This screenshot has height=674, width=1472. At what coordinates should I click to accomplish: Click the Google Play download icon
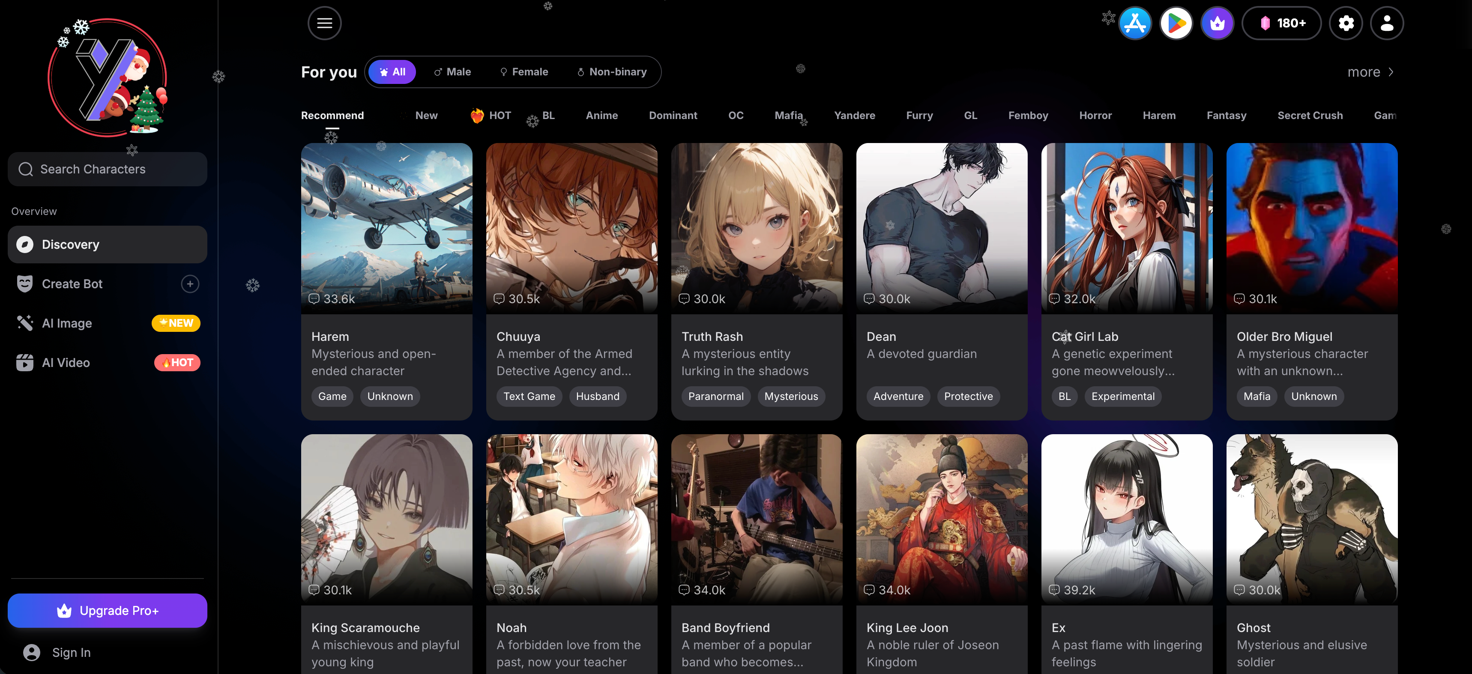click(1176, 24)
